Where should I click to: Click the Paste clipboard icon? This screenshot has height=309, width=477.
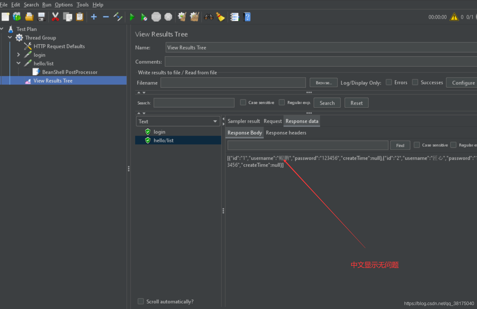pyautogui.click(x=80, y=17)
